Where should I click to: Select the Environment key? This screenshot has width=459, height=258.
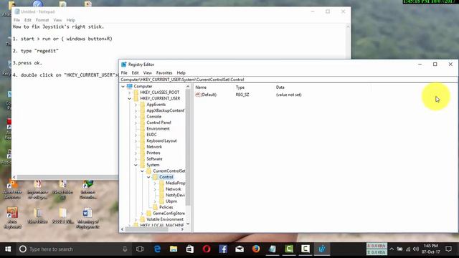[158, 129]
